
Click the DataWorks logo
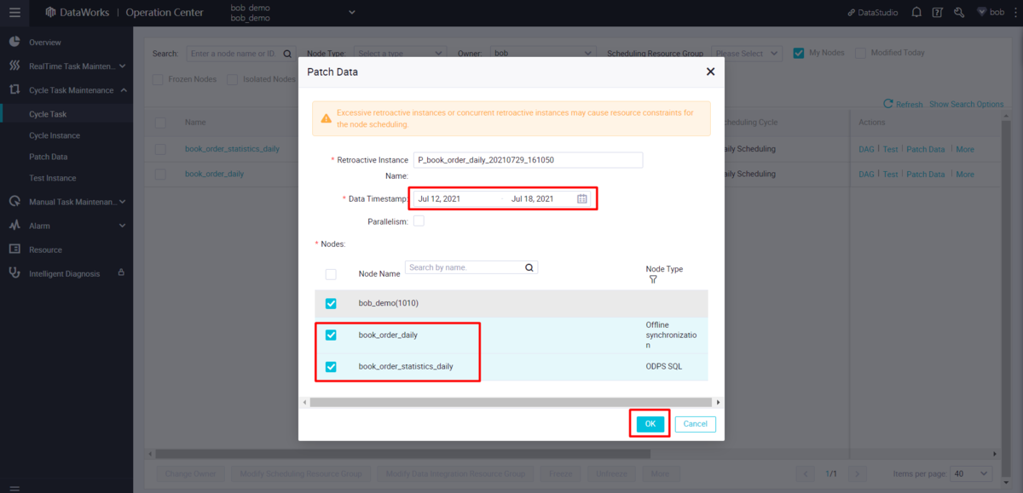tap(78, 12)
